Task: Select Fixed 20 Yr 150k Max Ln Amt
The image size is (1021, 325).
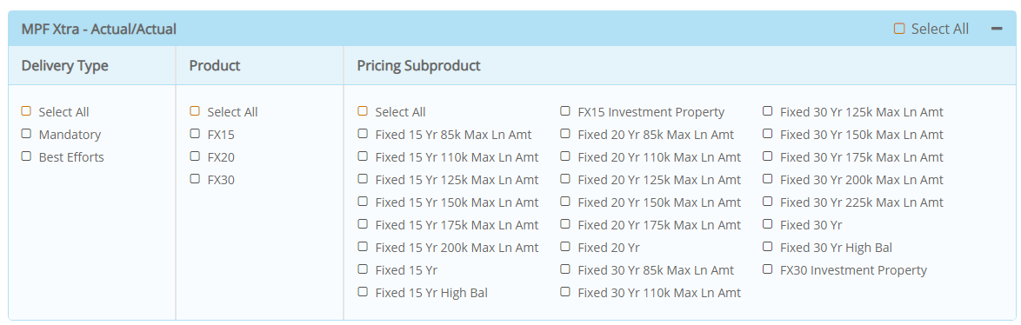Action: click(x=565, y=202)
